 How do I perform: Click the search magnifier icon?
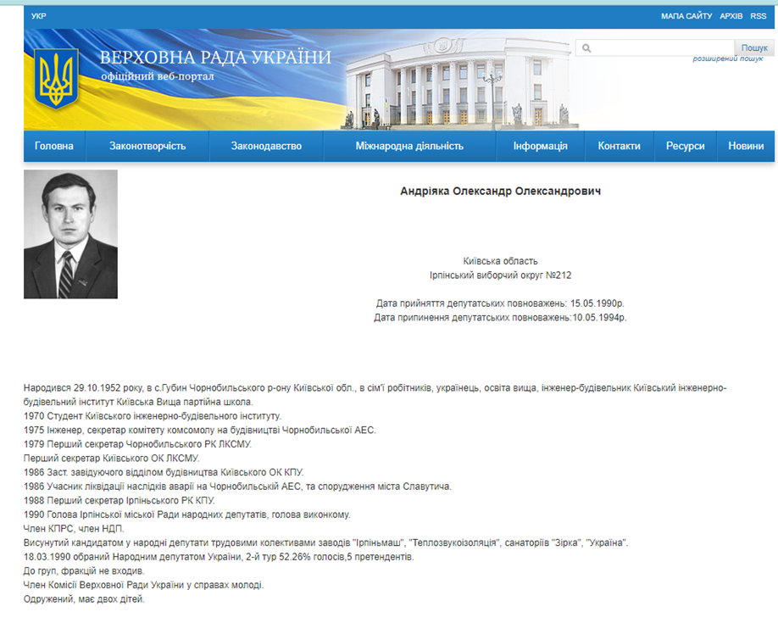pos(586,48)
